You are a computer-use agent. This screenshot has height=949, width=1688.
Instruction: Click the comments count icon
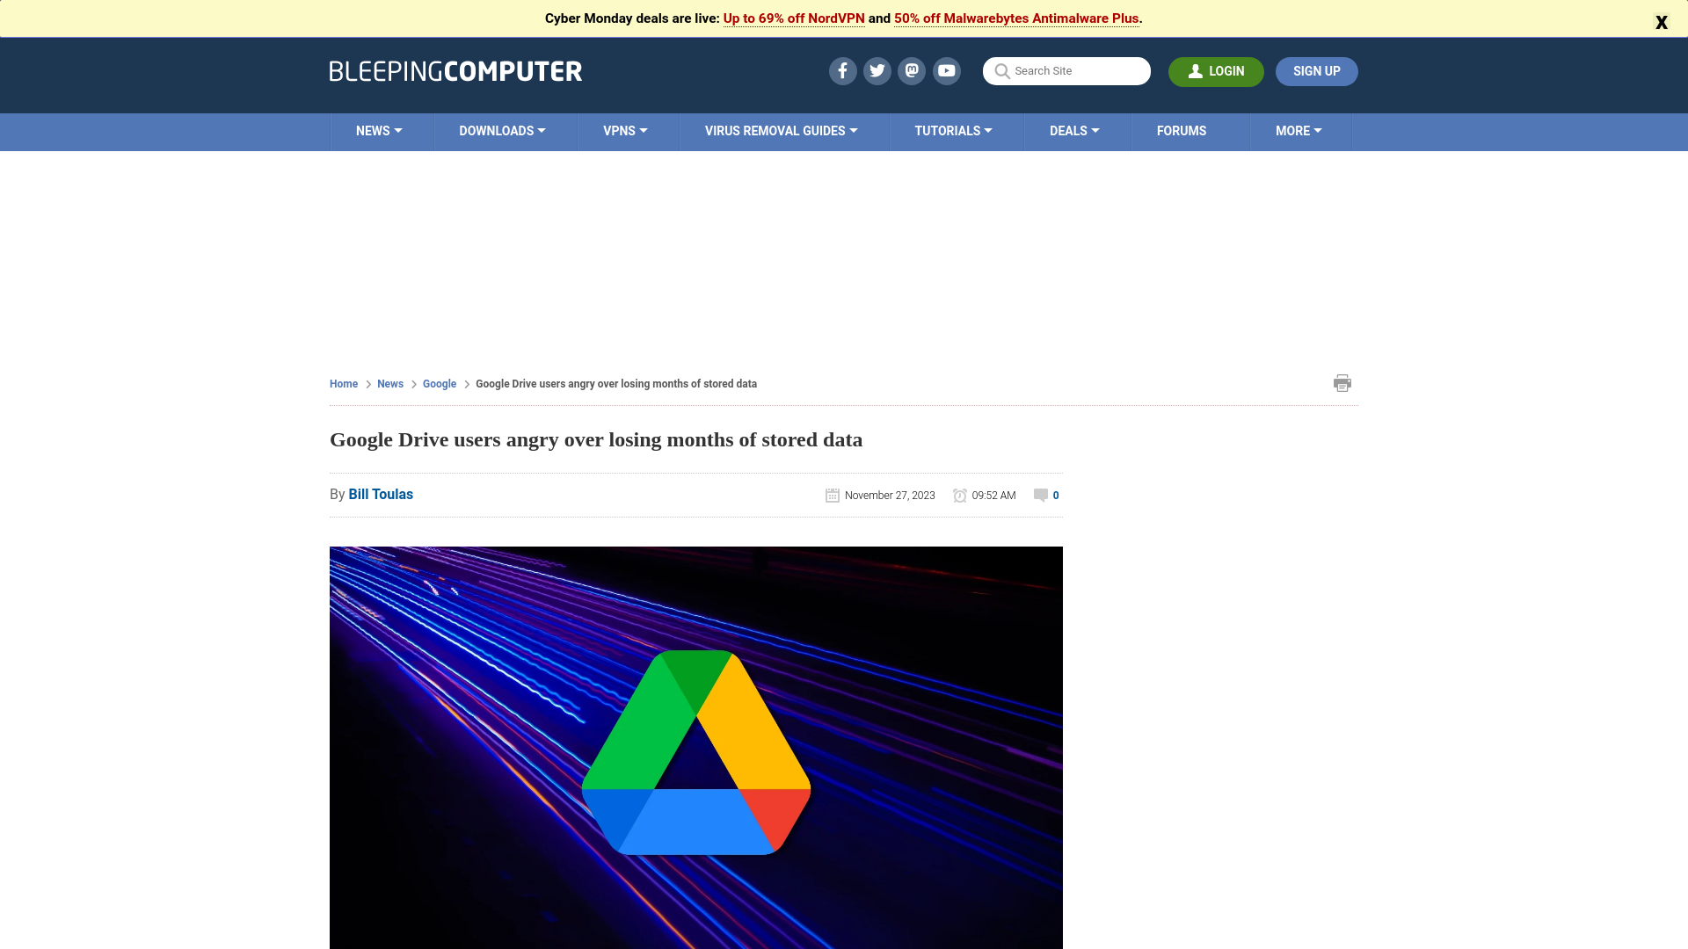click(1040, 495)
